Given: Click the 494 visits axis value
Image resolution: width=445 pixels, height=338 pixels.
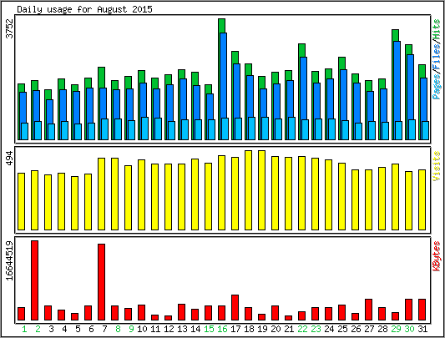Looking at the screenshot, I should click(x=10, y=158).
